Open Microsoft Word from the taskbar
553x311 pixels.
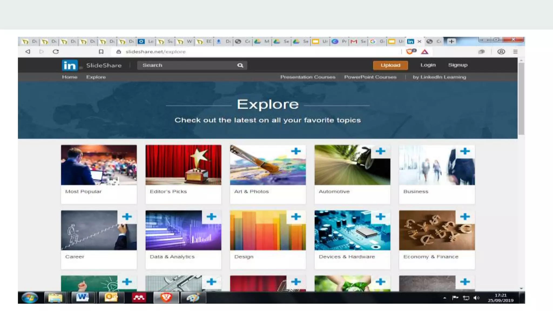pos(82,298)
